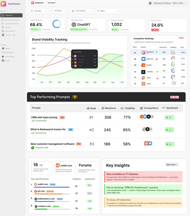
Task: Click the RankSearch logo in sidebar
Action: (3, 4)
